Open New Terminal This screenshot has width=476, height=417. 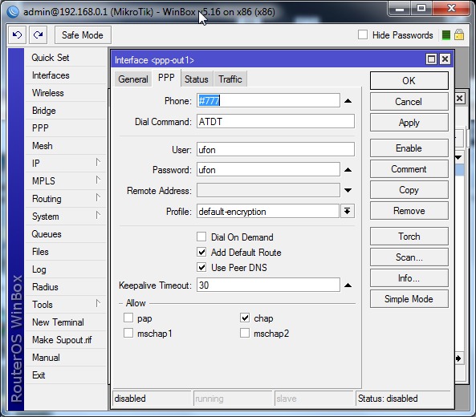click(65, 322)
